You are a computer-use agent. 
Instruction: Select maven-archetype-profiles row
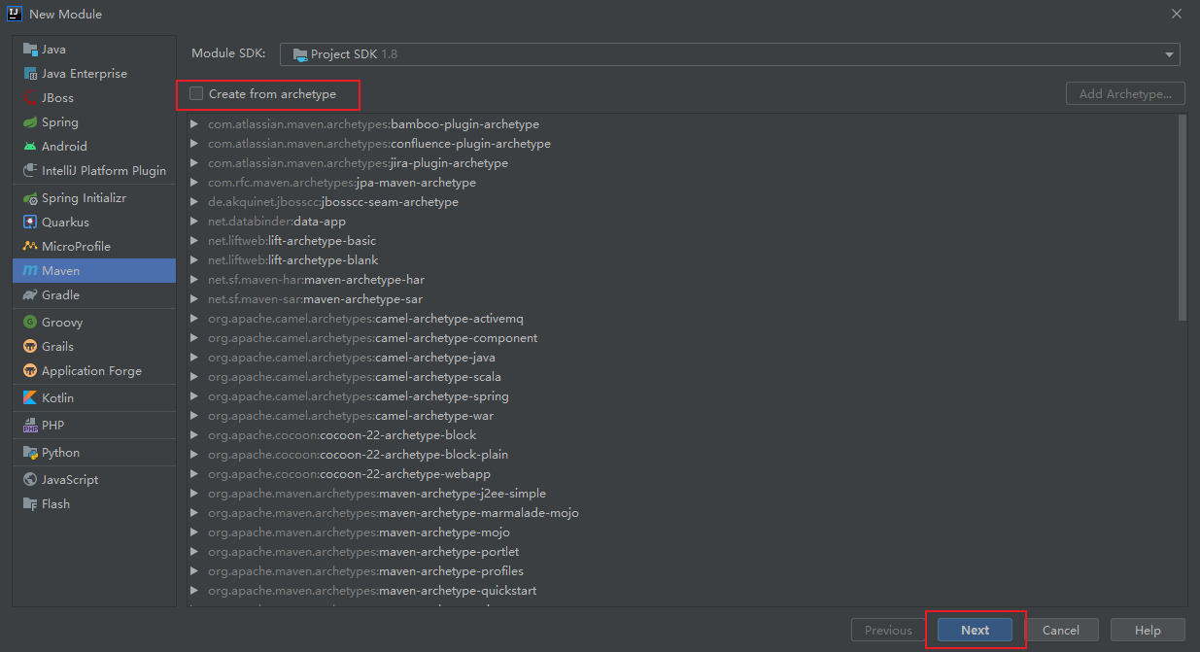click(x=682, y=571)
